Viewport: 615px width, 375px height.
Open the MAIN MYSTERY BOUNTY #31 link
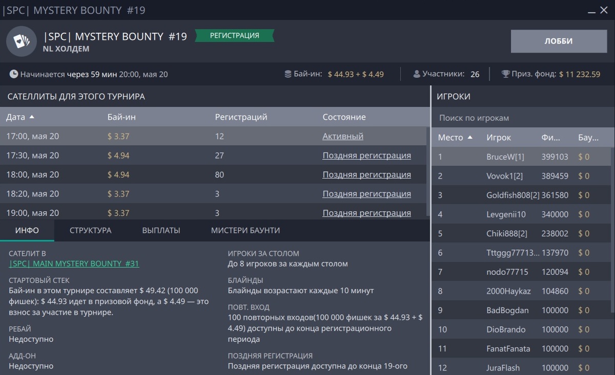pos(74,264)
